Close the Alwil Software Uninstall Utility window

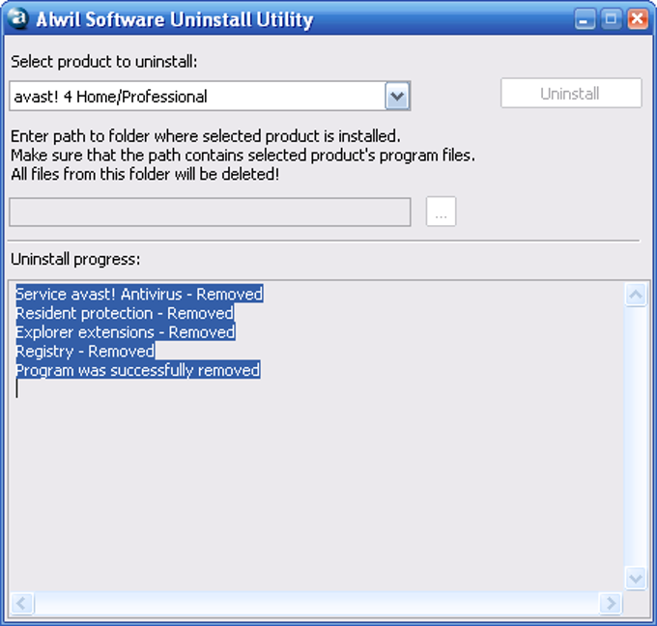(x=638, y=19)
